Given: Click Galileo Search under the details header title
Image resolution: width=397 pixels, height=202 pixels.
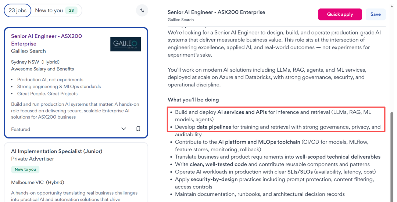Looking at the screenshot, I should pos(180,20).
